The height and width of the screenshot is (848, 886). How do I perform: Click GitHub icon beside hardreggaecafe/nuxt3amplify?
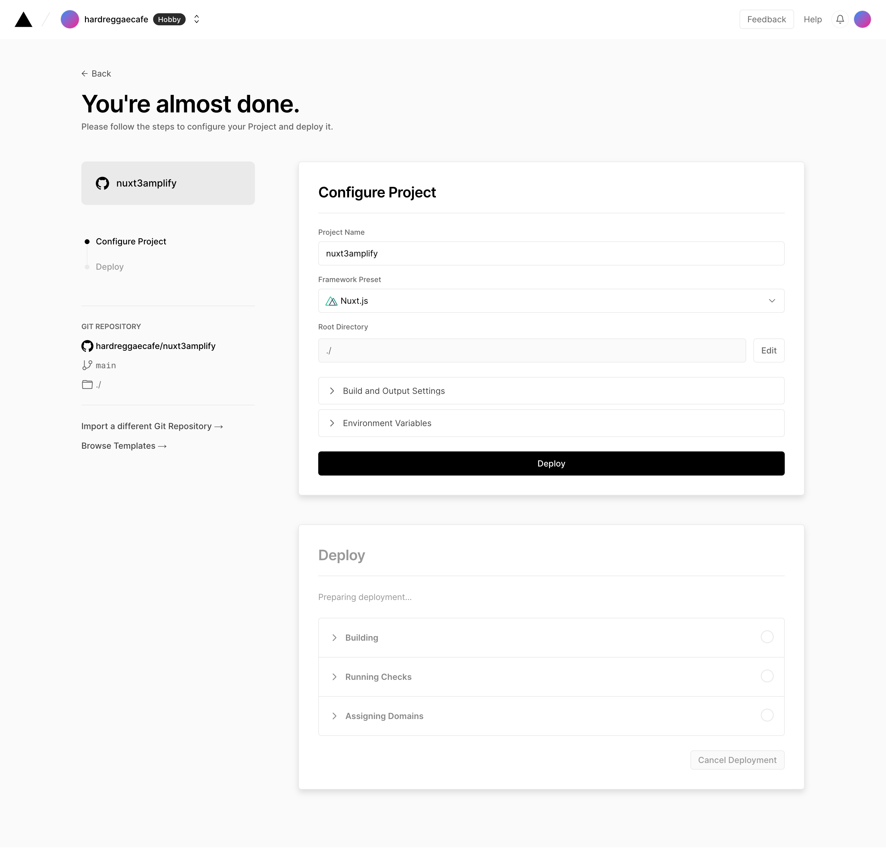(87, 346)
